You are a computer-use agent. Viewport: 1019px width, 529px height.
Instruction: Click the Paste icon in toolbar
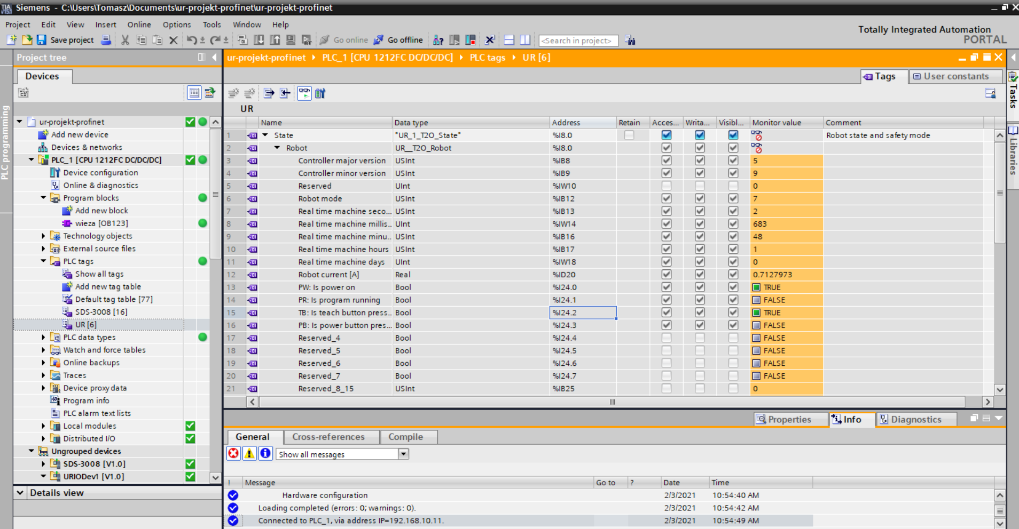coord(158,40)
